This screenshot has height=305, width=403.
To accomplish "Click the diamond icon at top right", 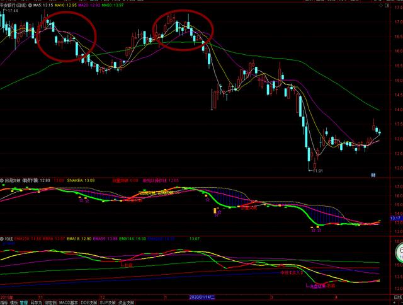I will click(x=381, y=6).
